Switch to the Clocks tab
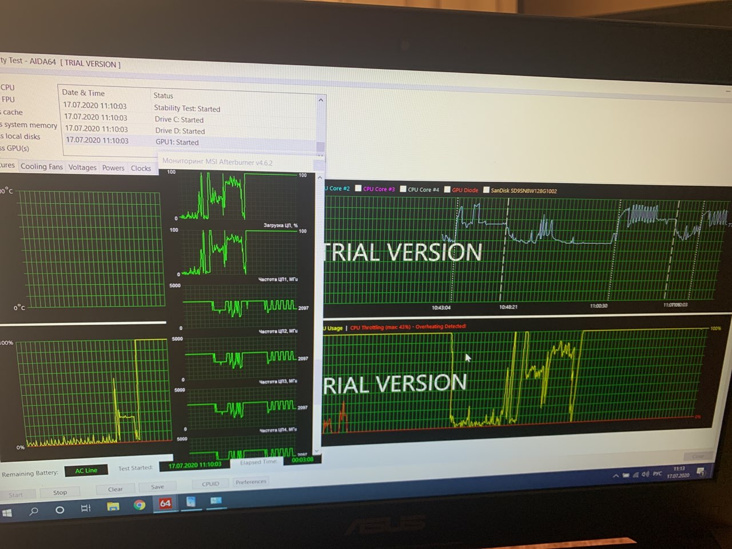 (141, 168)
